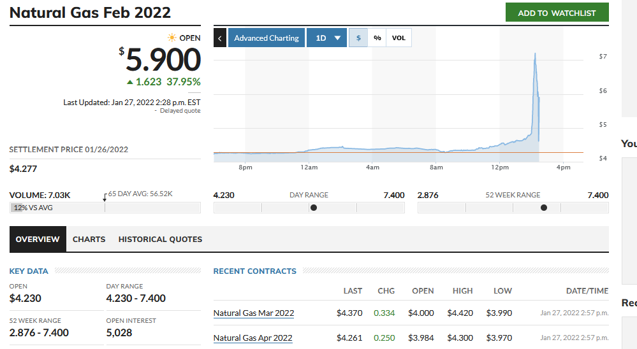Image resolution: width=637 pixels, height=349 pixels.
Task: Click the $4.420 high for Mar 2022
Action: tap(460, 313)
